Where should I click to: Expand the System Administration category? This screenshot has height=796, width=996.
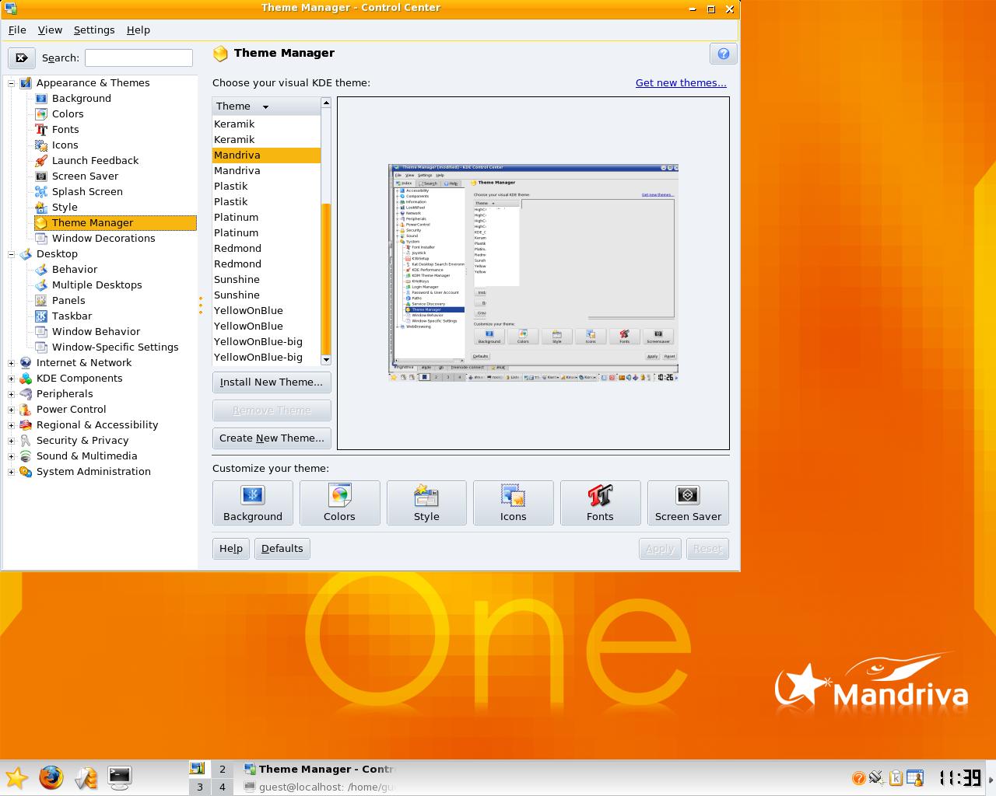coord(12,472)
